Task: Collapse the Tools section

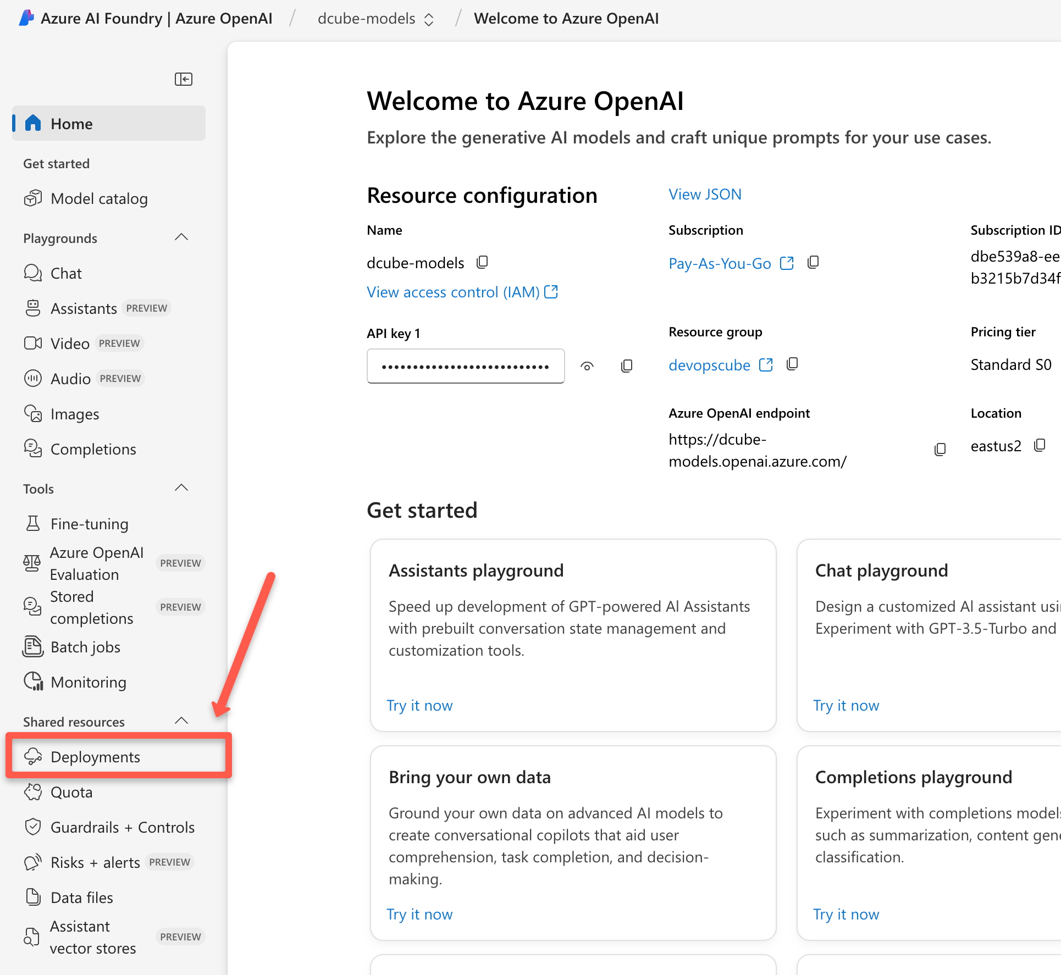Action: pos(181,488)
